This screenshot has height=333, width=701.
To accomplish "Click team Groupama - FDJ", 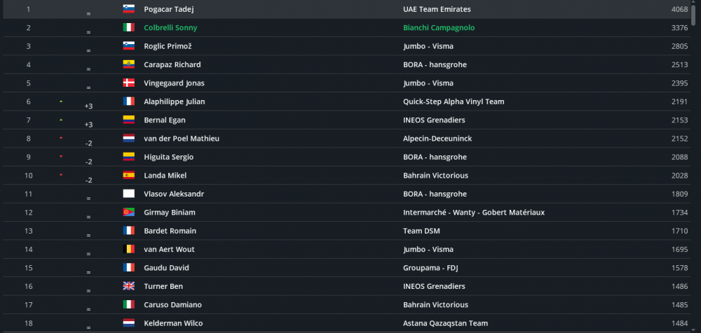I will click(x=430, y=267).
